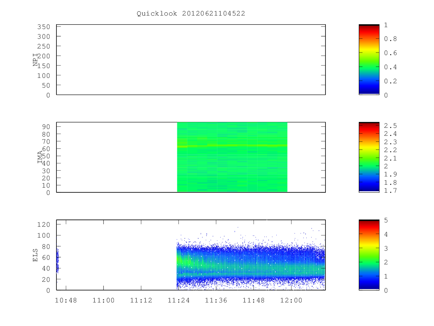Click the ELS color scale bar
434x326 pixels.
click(x=369, y=255)
